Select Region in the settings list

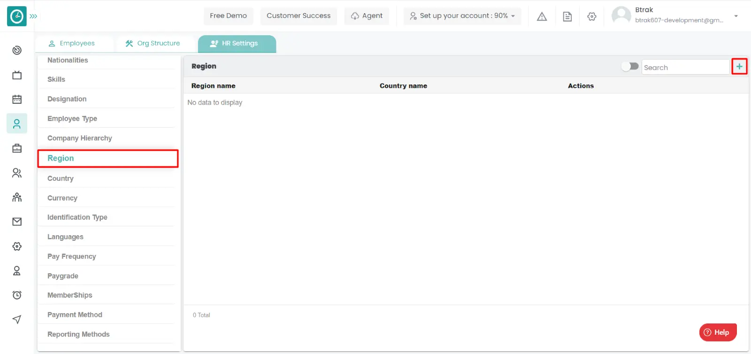pyautogui.click(x=108, y=158)
